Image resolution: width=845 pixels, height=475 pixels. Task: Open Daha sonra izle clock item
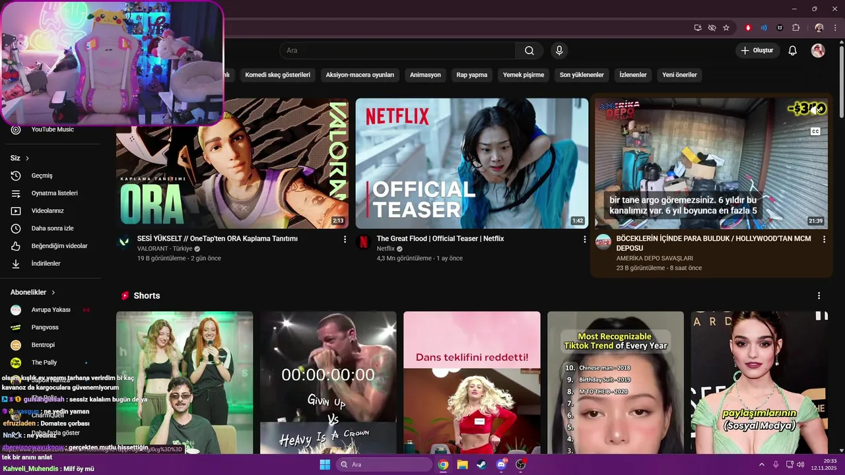click(53, 228)
